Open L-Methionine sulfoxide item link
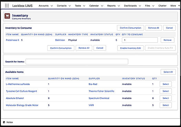 coord(18,84)
